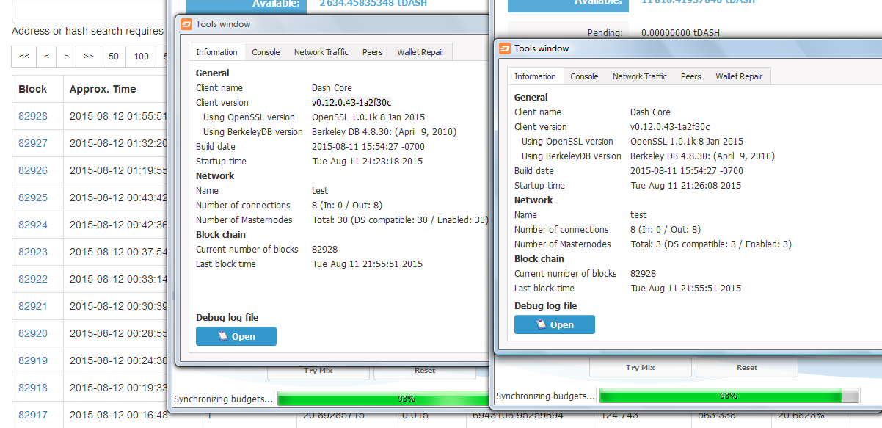Open block 82926 link

(x=33, y=170)
